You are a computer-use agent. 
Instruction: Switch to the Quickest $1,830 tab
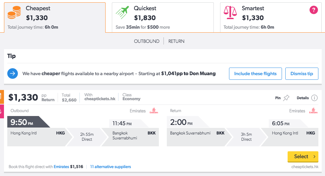[x=163, y=17]
